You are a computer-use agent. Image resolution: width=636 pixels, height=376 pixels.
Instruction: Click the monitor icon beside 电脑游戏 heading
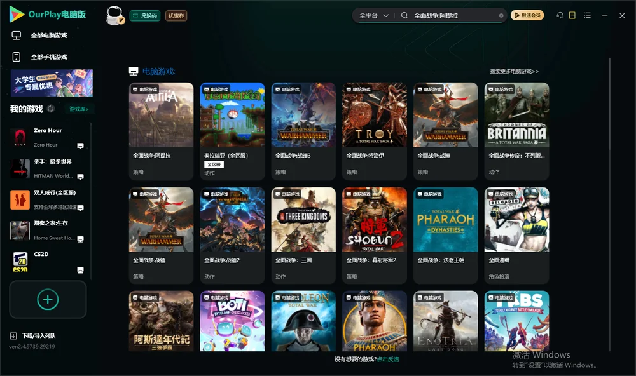tap(134, 71)
